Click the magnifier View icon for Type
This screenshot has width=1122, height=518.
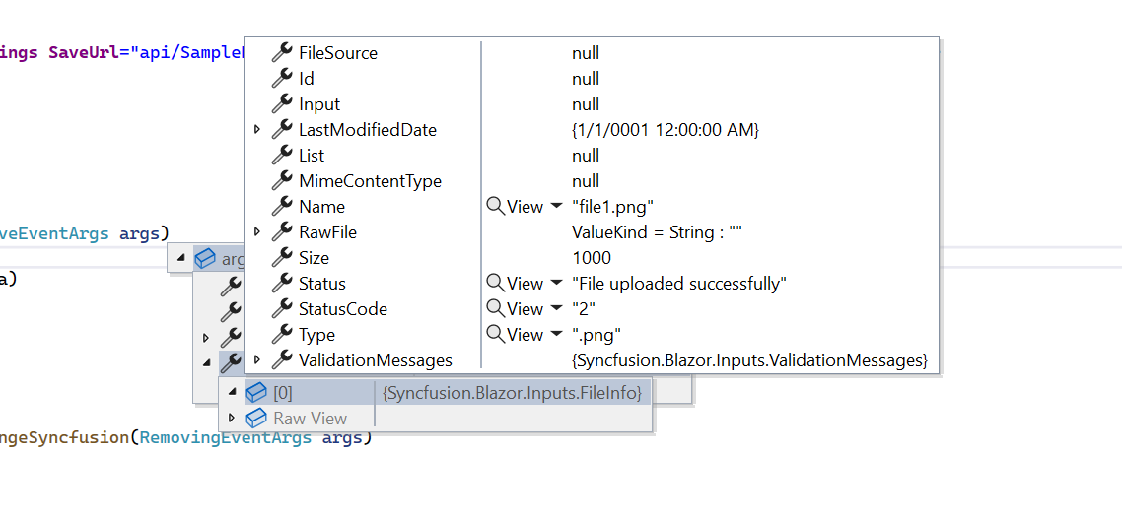tap(495, 335)
